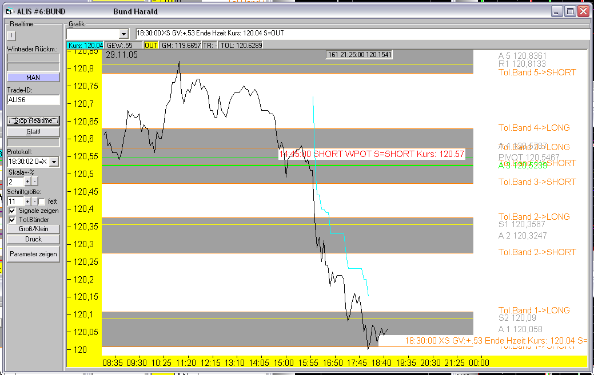Click the 'S1 120,3567' level label
Viewport: 594px width, 375px height.
point(521,224)
